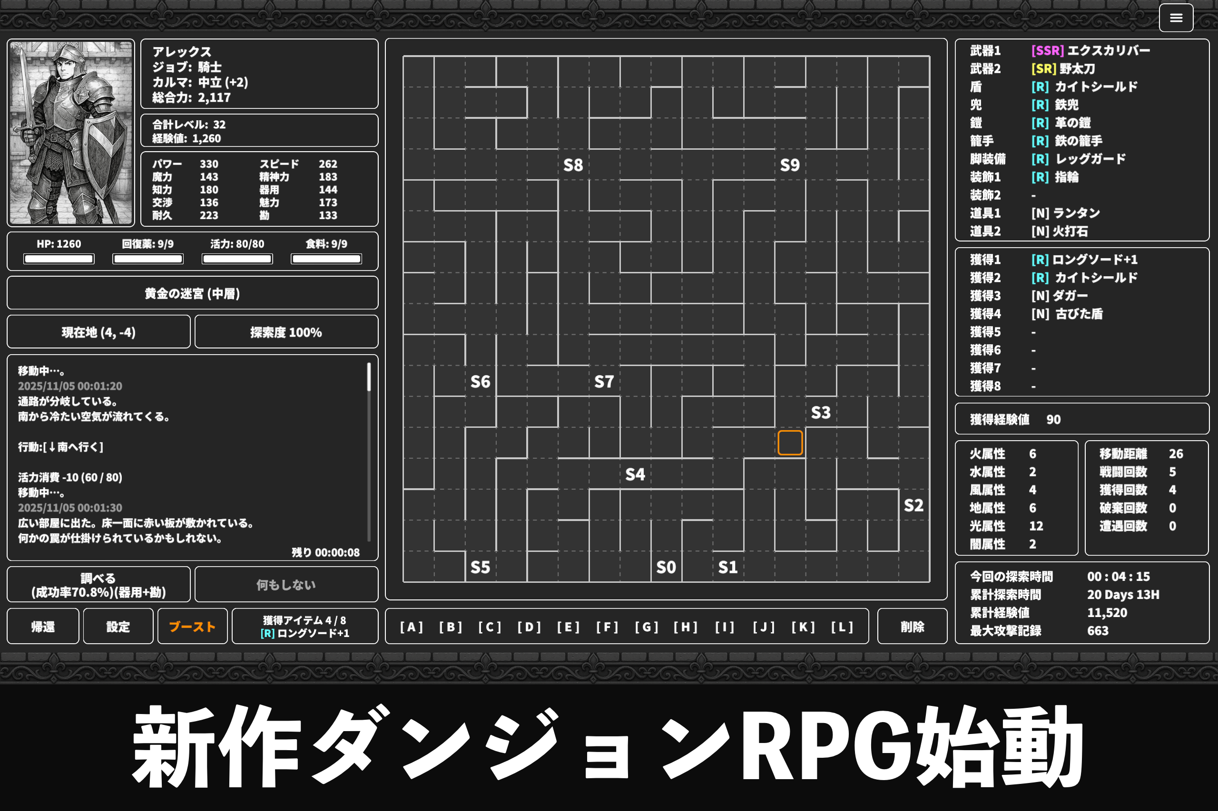The width and height of the screenshot is (1218, 811).
Task: Toggle the orange ブースト boost button
Action: pos(192,627)
